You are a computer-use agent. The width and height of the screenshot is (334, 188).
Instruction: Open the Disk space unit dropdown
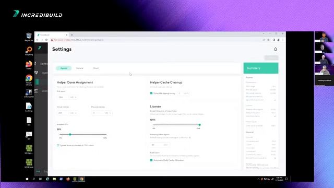(73, 97)
